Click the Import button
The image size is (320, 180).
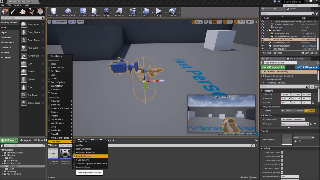pos(25,140)
